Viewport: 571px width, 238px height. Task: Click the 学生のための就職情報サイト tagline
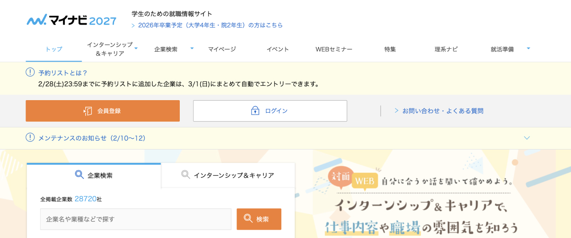[172, 14]
